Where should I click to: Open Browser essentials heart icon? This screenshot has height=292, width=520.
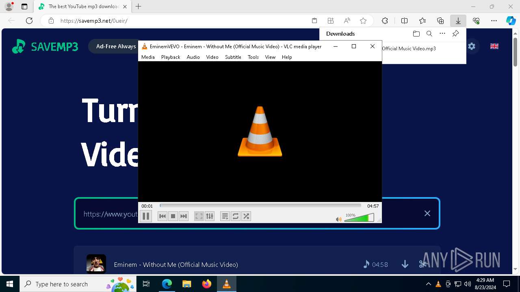[x=476, y=21]
